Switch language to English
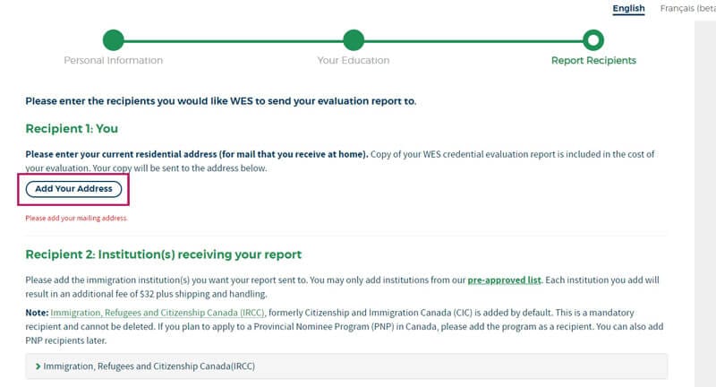The image size is (716, 387). point(628,9)
